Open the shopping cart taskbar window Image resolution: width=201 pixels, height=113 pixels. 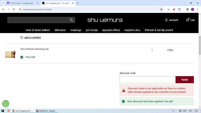[x=23, y=111]
